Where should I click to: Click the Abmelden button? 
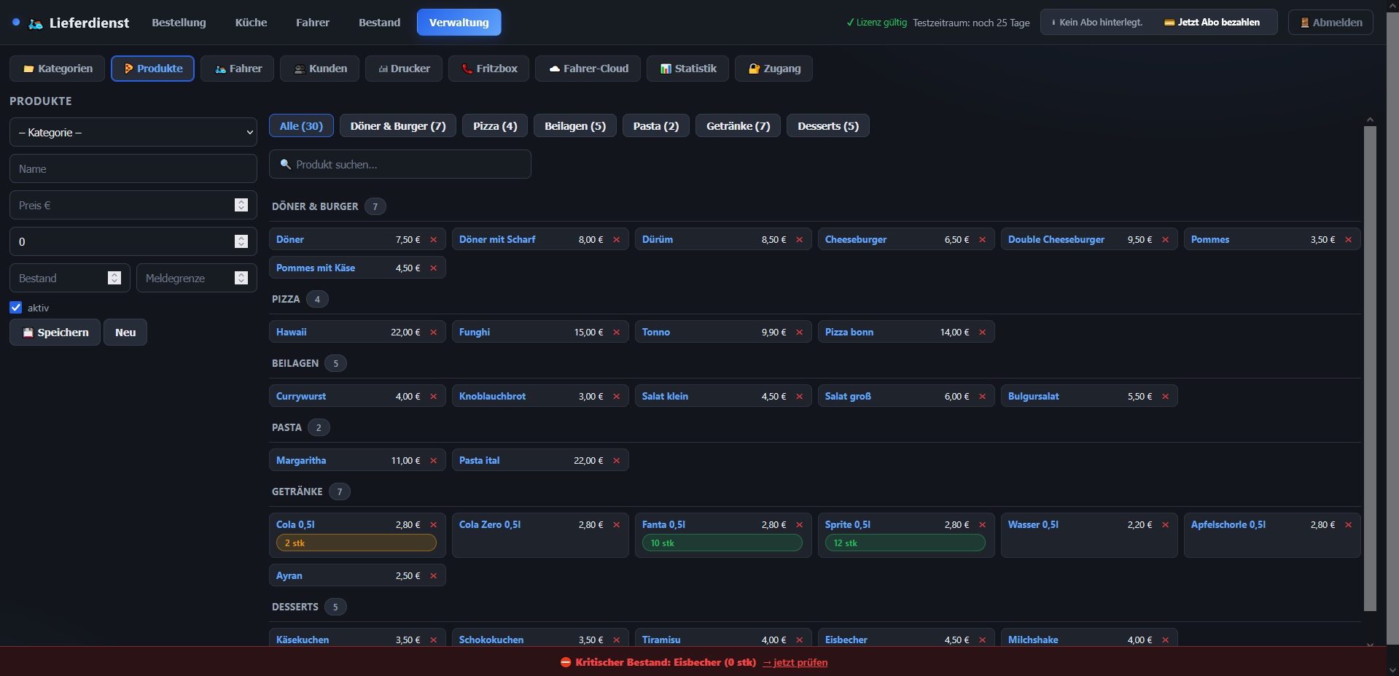[1330, 23]
